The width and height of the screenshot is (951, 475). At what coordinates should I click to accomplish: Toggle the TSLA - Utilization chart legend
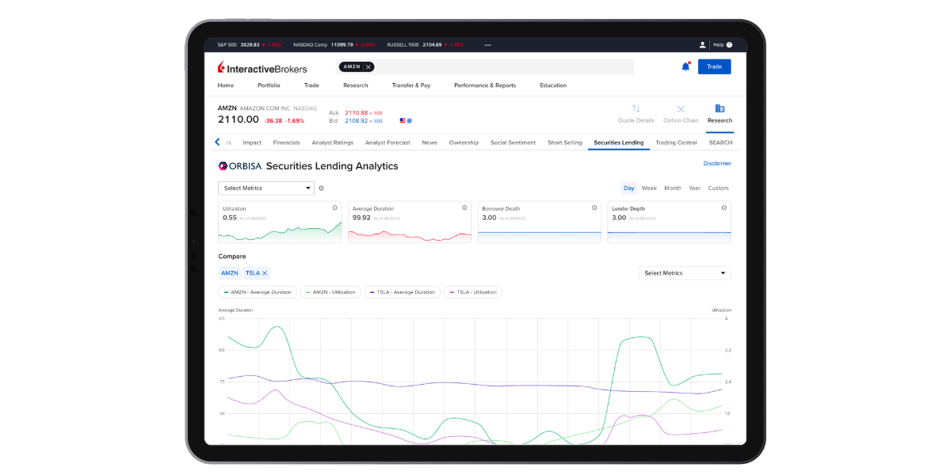pos(473,291)
